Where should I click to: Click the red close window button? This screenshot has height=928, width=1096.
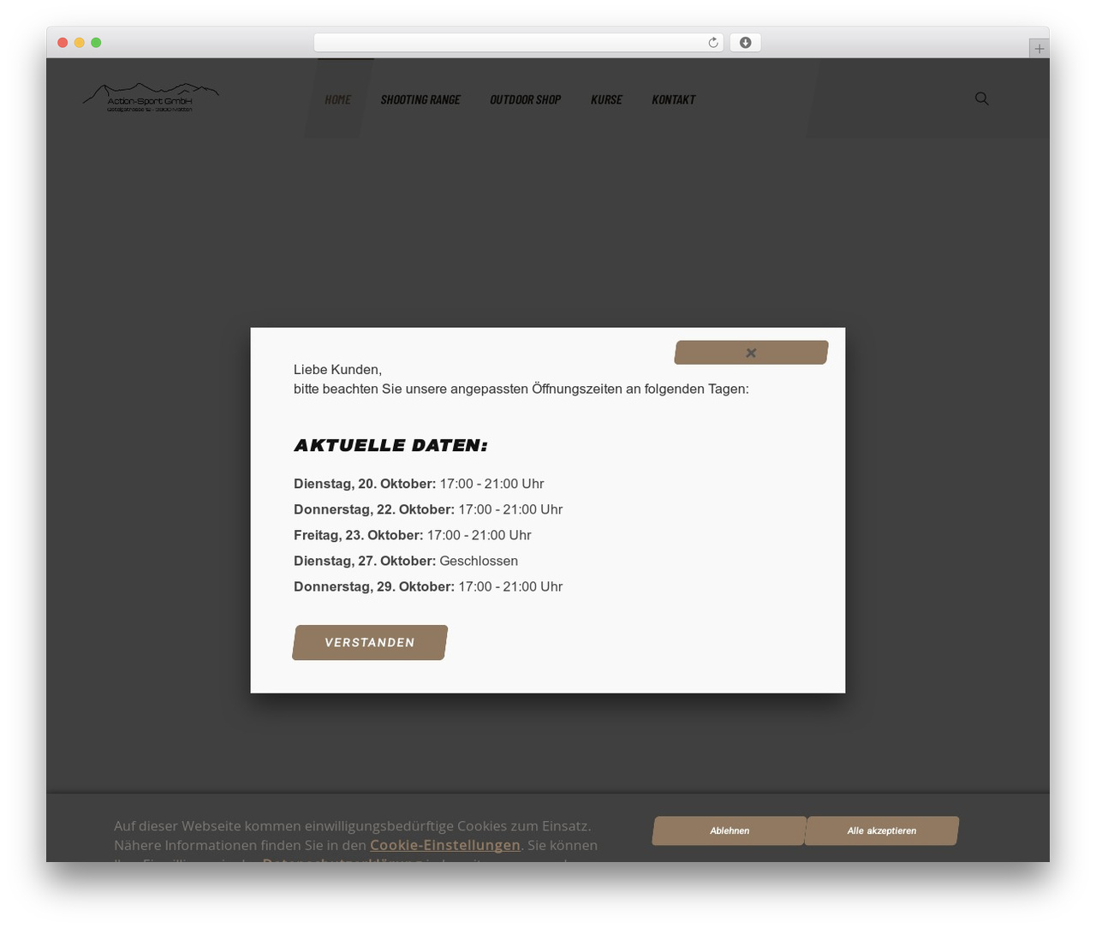63,43
